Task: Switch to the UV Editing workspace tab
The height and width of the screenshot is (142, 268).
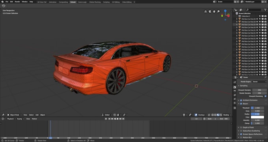Action: tap(116, 2)
